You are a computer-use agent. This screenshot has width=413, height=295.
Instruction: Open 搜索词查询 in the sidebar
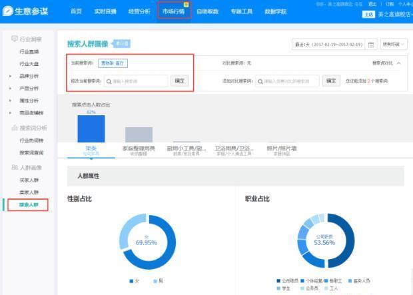31,152
